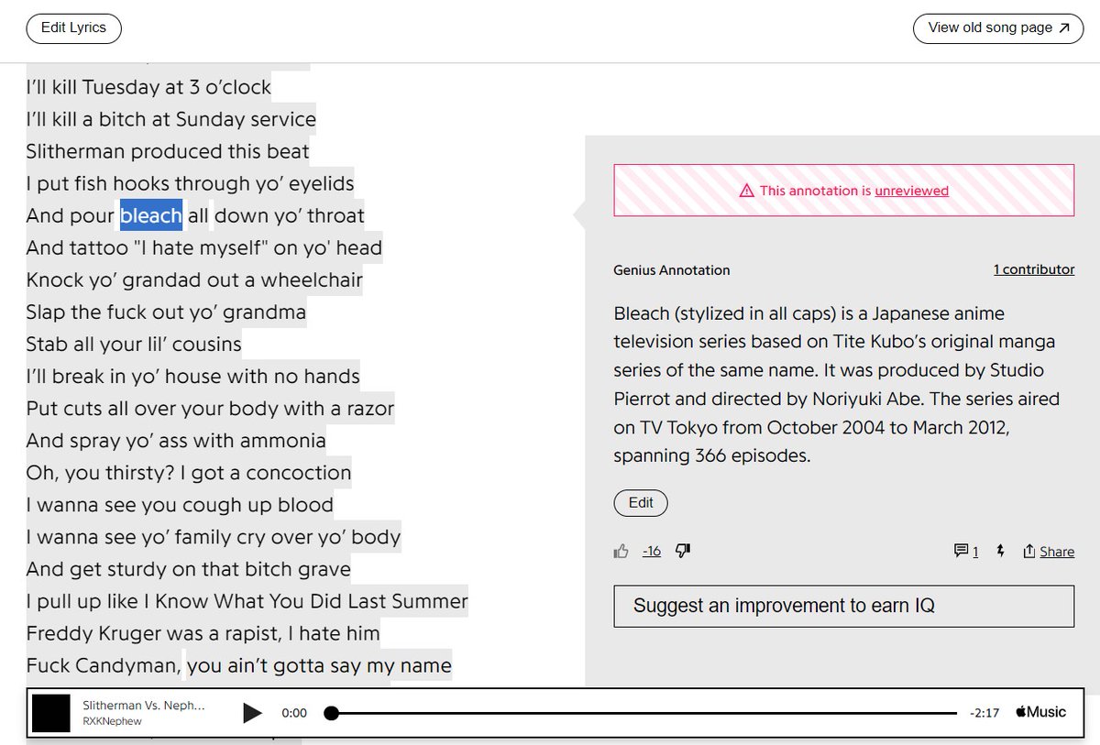Click the Share upload icon

(1029, 551)
